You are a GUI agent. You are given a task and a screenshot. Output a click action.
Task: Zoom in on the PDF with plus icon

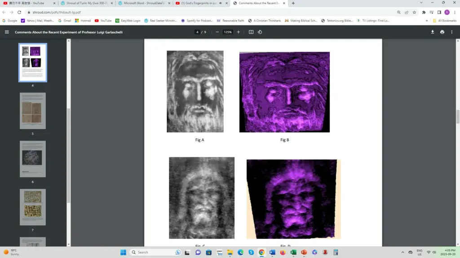tap(238, 32)
